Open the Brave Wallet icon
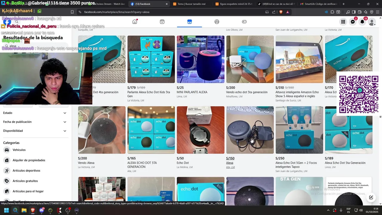Viewport: 382px width, 215px height. coord(360,12)
